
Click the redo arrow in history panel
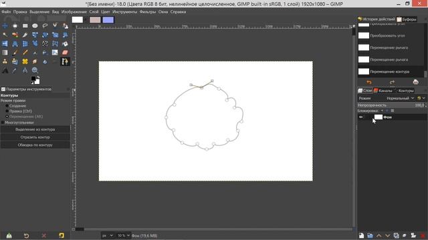[393, 82]
